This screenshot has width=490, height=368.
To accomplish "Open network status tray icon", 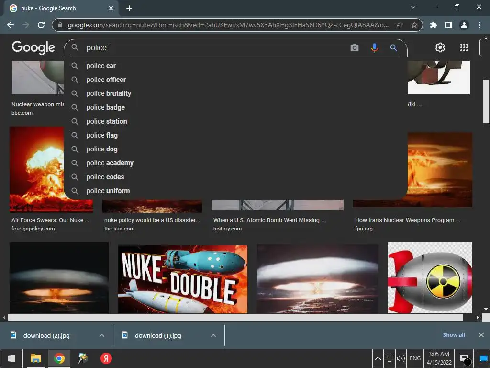I will (x=390, y=358).
